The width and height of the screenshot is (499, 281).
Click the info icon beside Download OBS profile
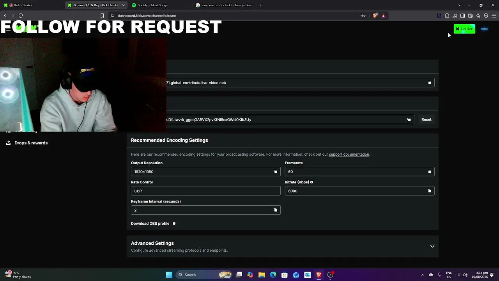[x=174, y=224]
